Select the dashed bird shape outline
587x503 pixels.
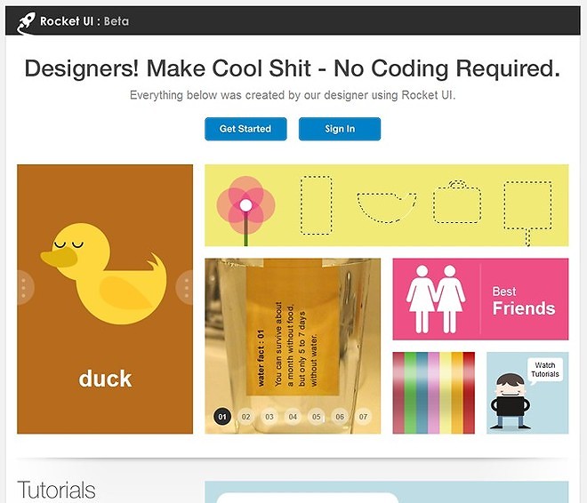click(386, 207)
